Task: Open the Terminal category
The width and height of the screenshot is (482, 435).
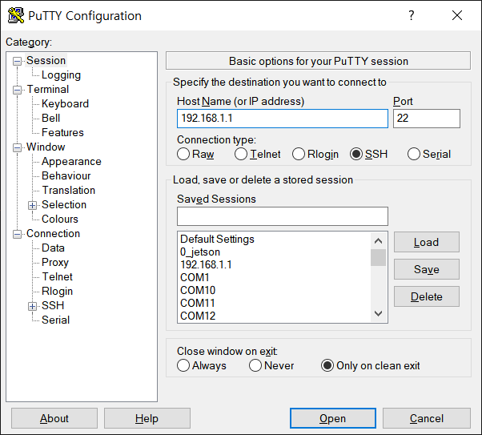Action: [48, 89]
